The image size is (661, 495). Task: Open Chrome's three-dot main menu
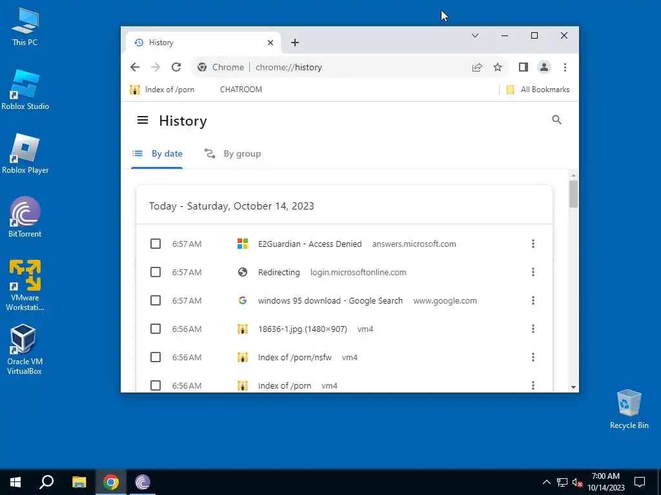pos(565,67)
